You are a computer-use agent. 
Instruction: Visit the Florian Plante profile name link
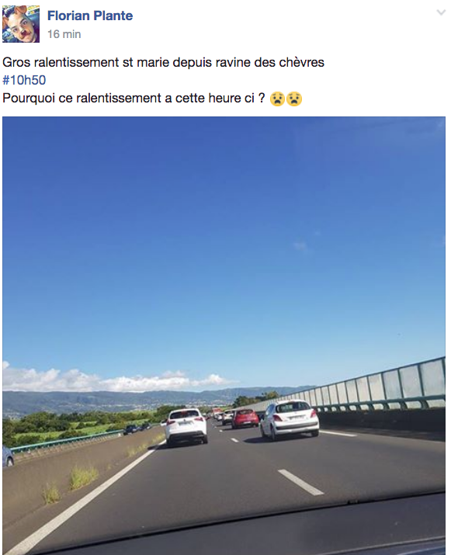pos(90,16)
